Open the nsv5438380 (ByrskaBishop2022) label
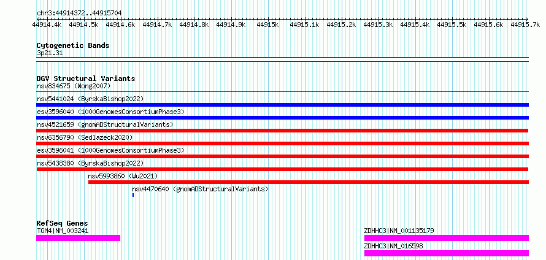Viewport: 546px width, 260px height. click(x=90, y=163)
